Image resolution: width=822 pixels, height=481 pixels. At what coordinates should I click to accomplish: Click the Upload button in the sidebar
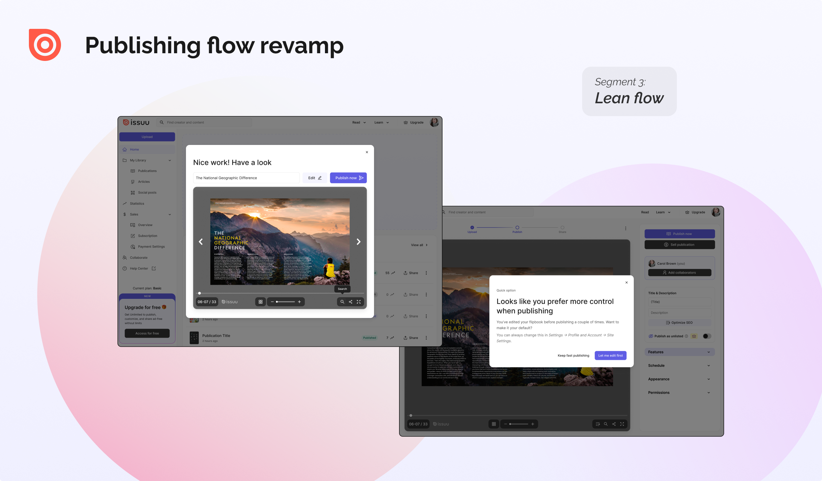click(x=147, y=137)
